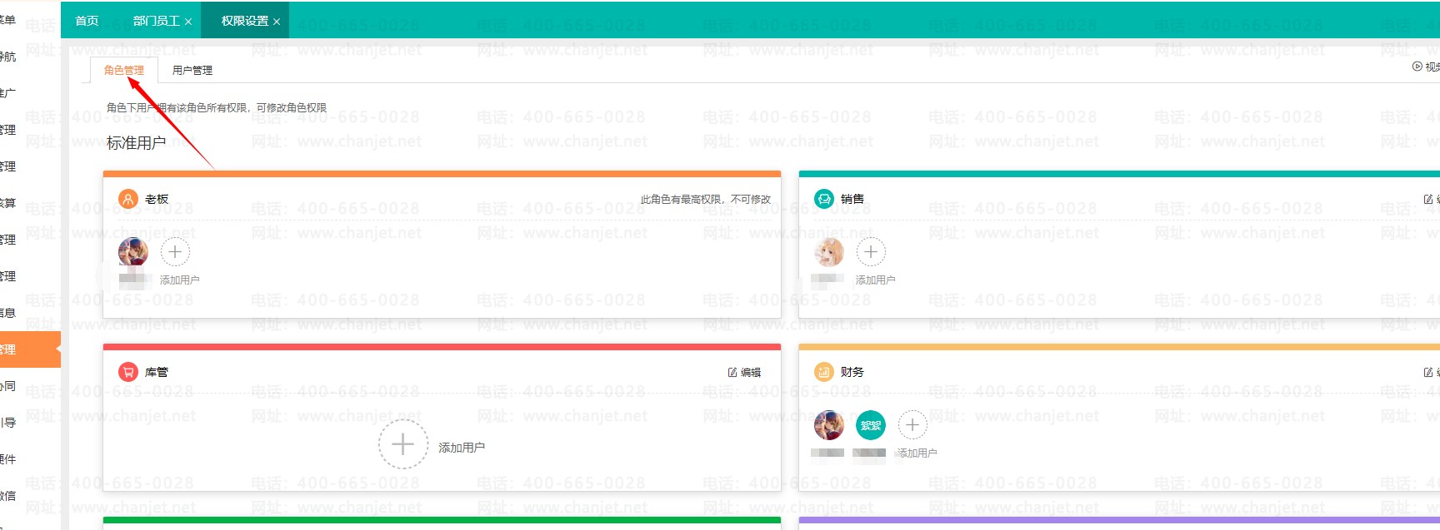Viewport: 1440px width, 530px height.
Task: Switch to the 角色管理 tab
Action: 123,71
